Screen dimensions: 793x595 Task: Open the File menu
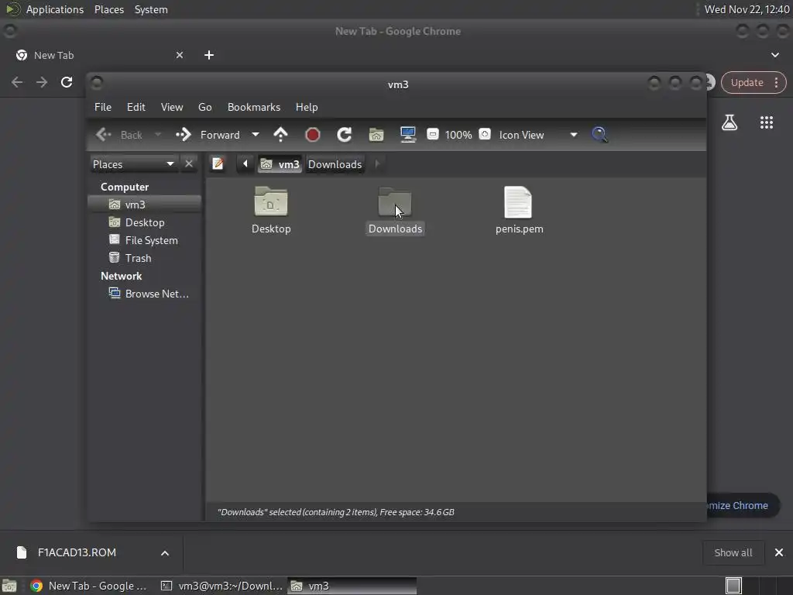tap(103, 107)
